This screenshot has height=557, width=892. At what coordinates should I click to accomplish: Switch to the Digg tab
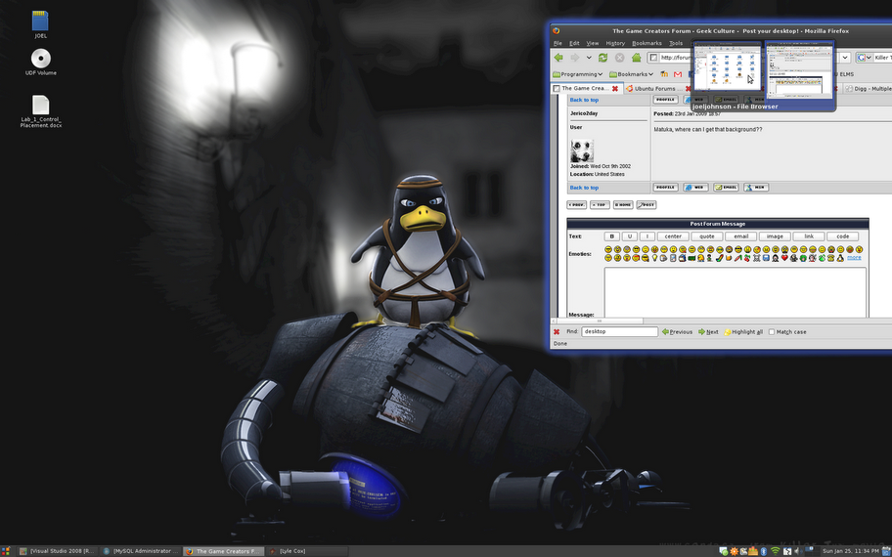click(x=868, y=89)
